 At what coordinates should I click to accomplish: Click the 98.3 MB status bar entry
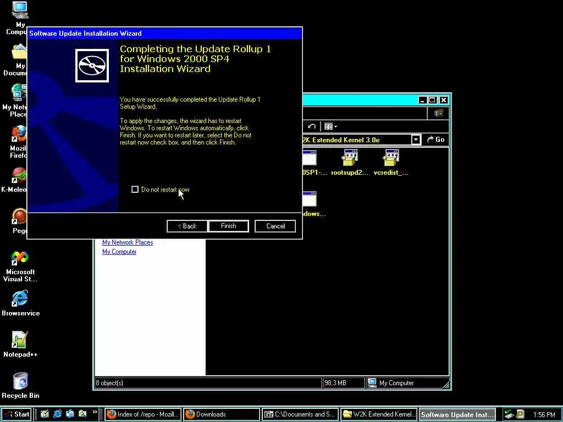tap(344, 383)
